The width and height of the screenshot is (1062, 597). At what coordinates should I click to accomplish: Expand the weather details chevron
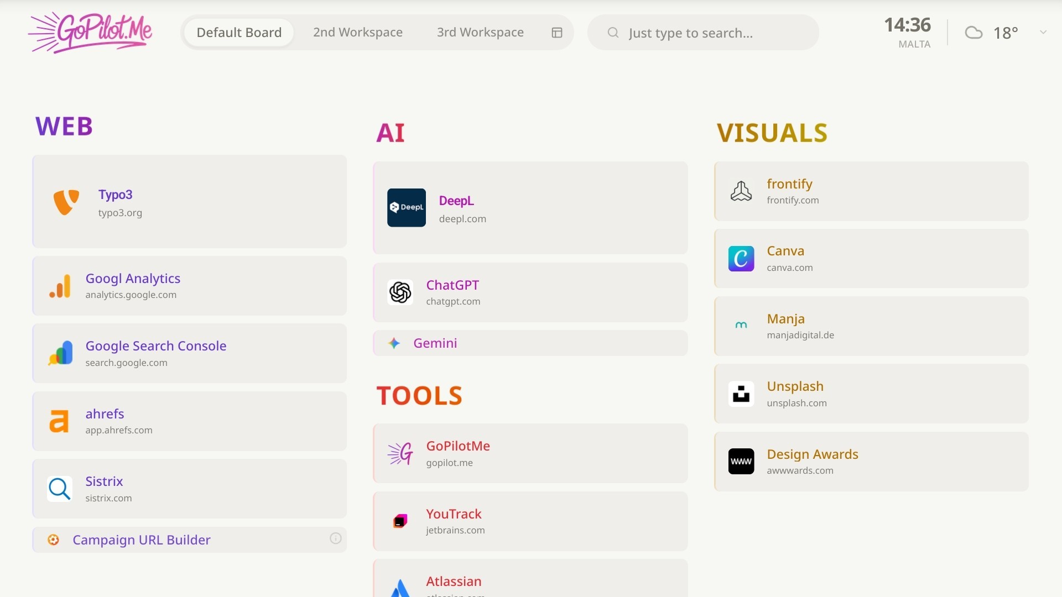point(1043,32)
